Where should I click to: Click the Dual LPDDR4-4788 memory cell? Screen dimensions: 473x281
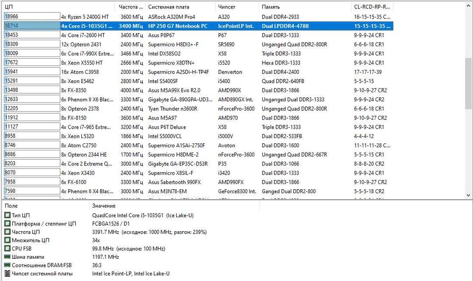[x=285, y=26]
